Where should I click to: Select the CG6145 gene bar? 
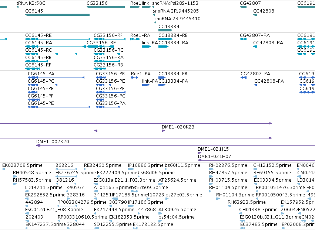(57, 15)
